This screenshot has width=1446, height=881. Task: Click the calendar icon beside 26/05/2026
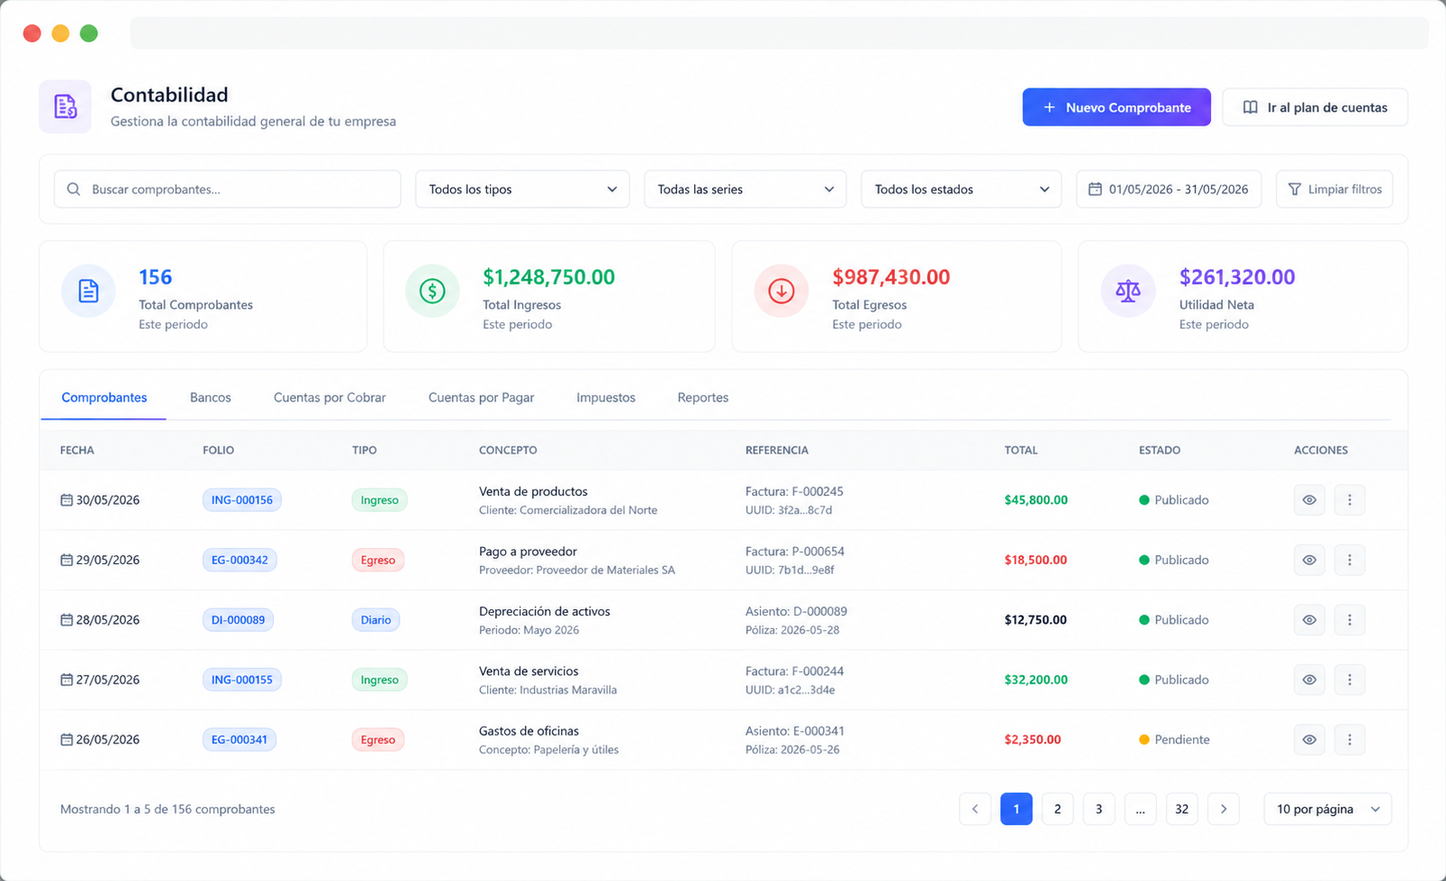66,740
